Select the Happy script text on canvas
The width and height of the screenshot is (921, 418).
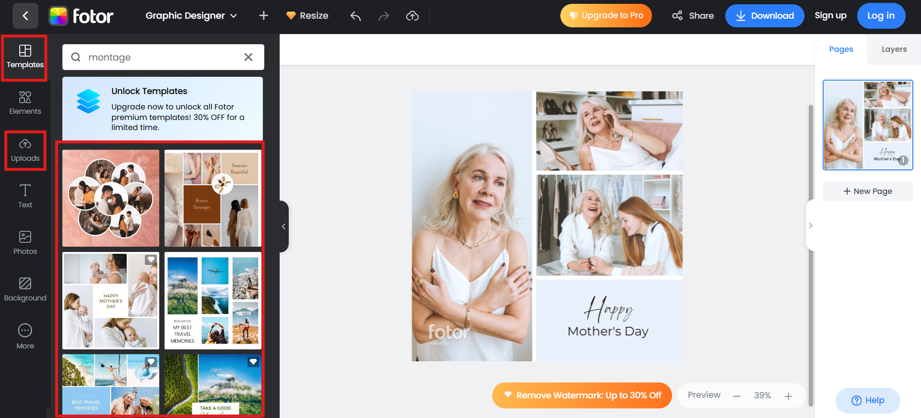[608, 310]
